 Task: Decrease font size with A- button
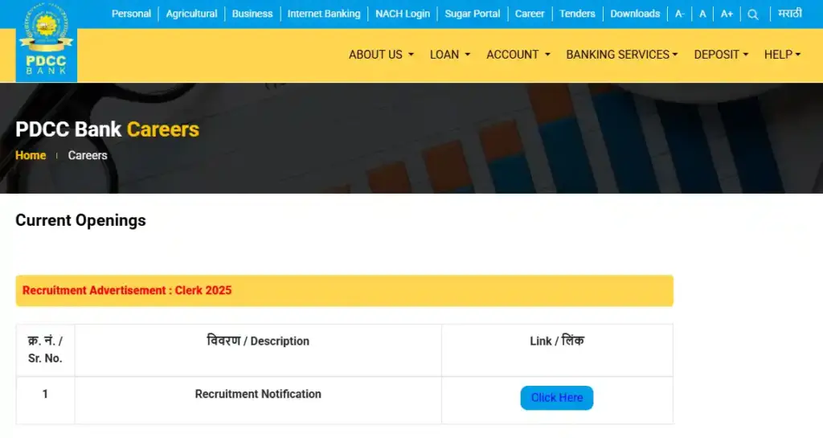coord(680,14)
